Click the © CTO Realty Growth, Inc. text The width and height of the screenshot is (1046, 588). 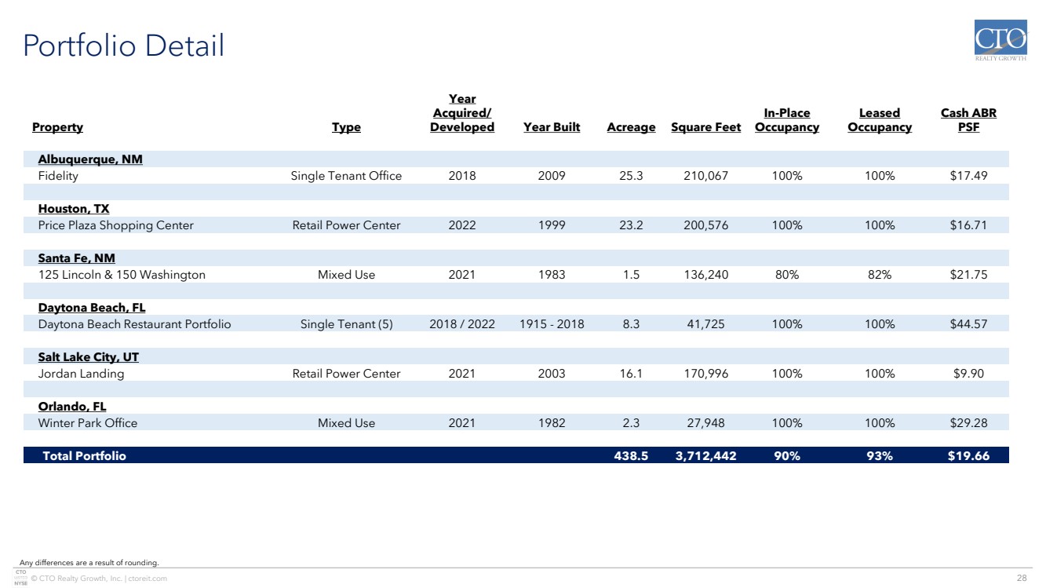pos(77,579)
